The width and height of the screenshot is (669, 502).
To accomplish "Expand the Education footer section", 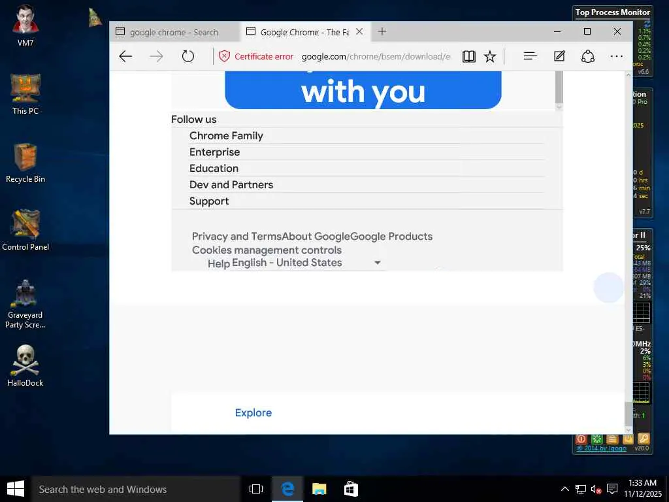I will click(x=367, y=168).
